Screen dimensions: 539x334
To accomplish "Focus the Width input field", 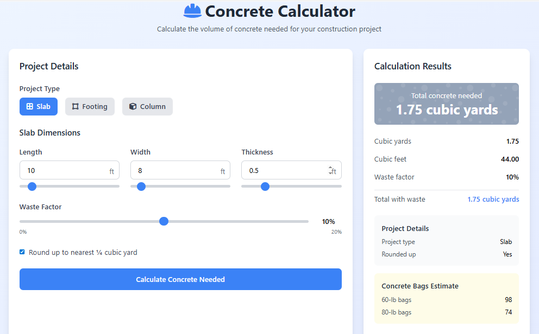I will pyautogui.click(x=174, y=170).
